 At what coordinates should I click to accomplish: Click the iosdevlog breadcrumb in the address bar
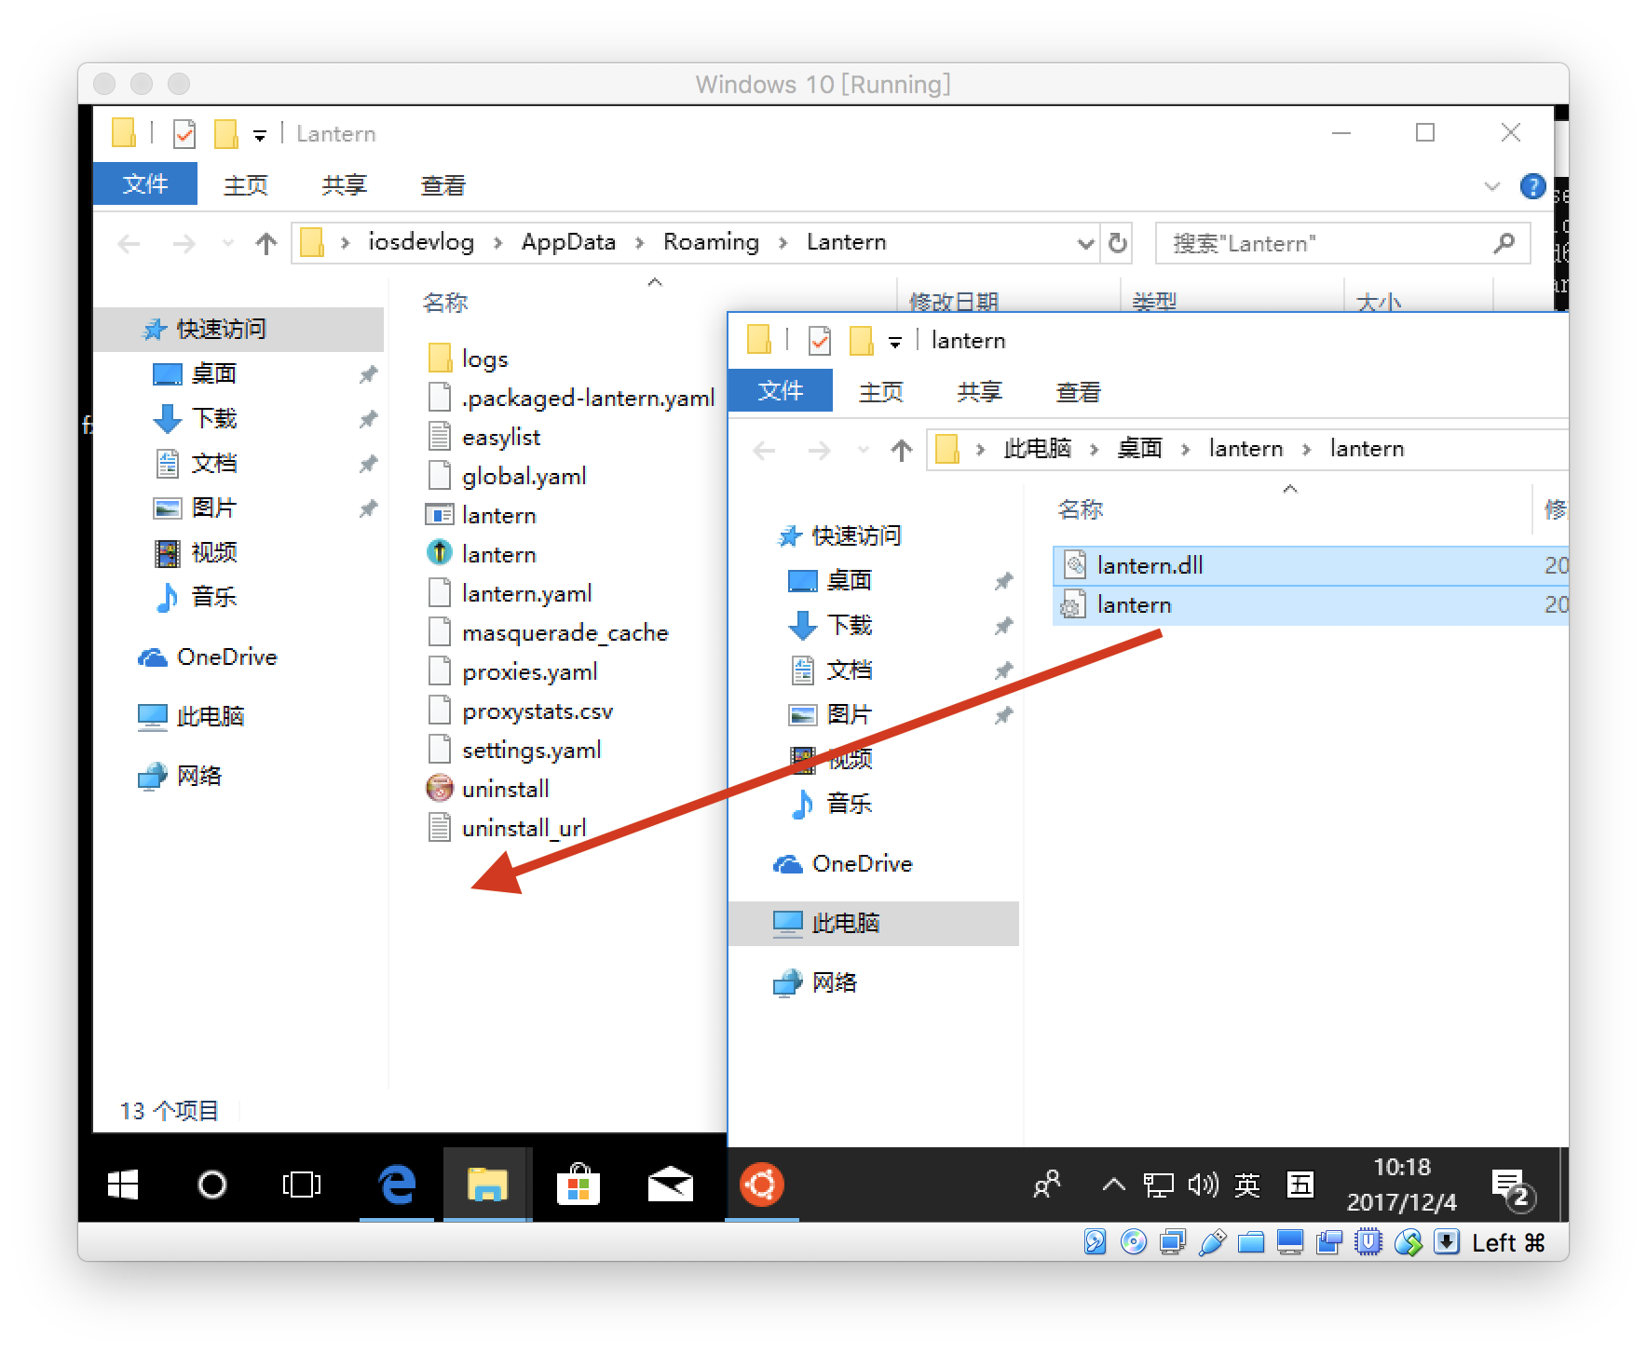[x=421, y=242]
